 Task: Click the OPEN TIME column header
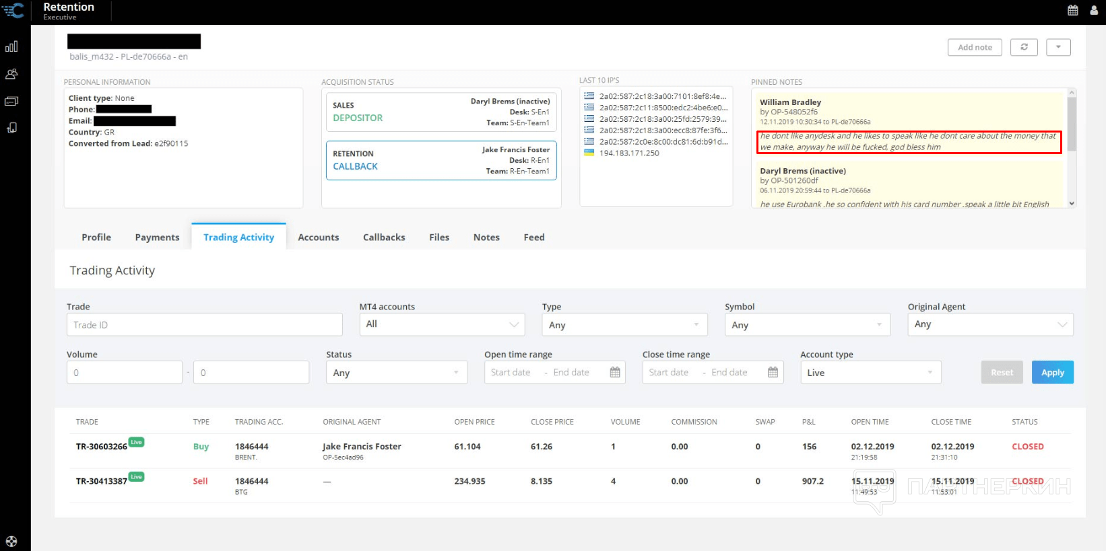[870, 422]
